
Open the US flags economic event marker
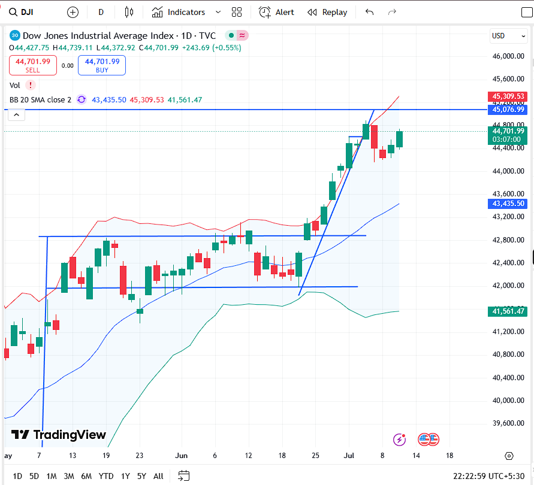[429, 439]
